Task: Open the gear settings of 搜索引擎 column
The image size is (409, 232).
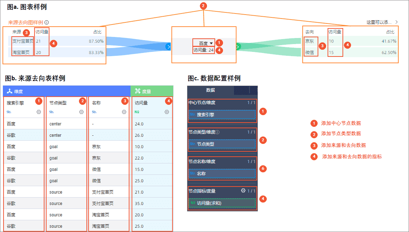Action: (39, 112)
